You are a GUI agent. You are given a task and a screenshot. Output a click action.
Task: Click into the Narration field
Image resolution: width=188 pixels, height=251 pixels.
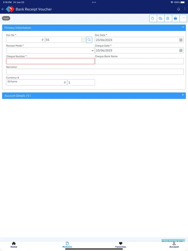coord(95,72)
